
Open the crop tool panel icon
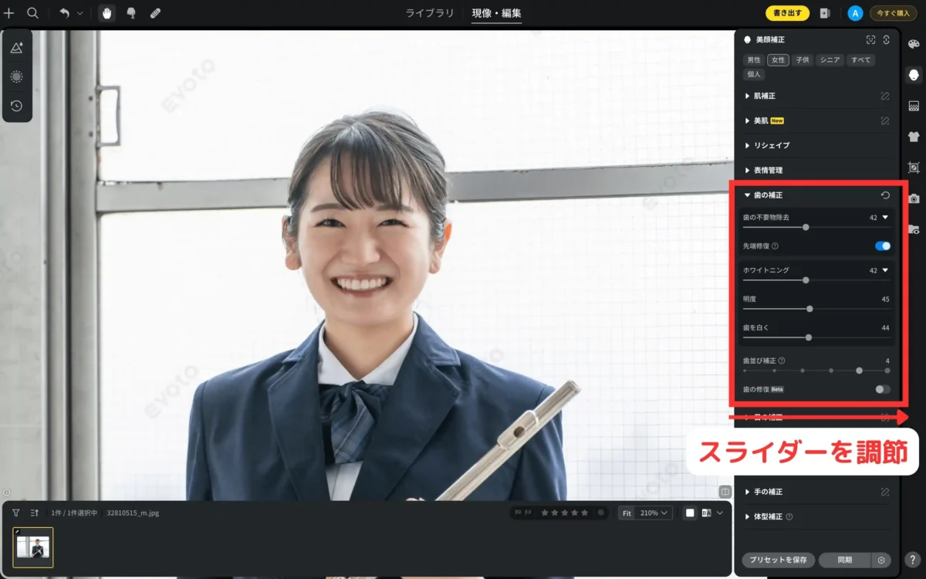click(x=914, y=168)
